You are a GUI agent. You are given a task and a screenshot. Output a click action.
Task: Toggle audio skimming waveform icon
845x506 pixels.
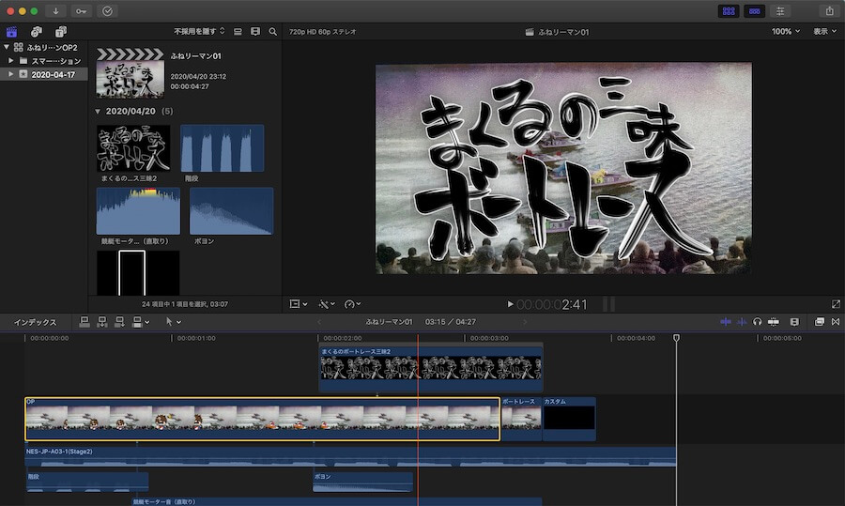click(742, 322)
